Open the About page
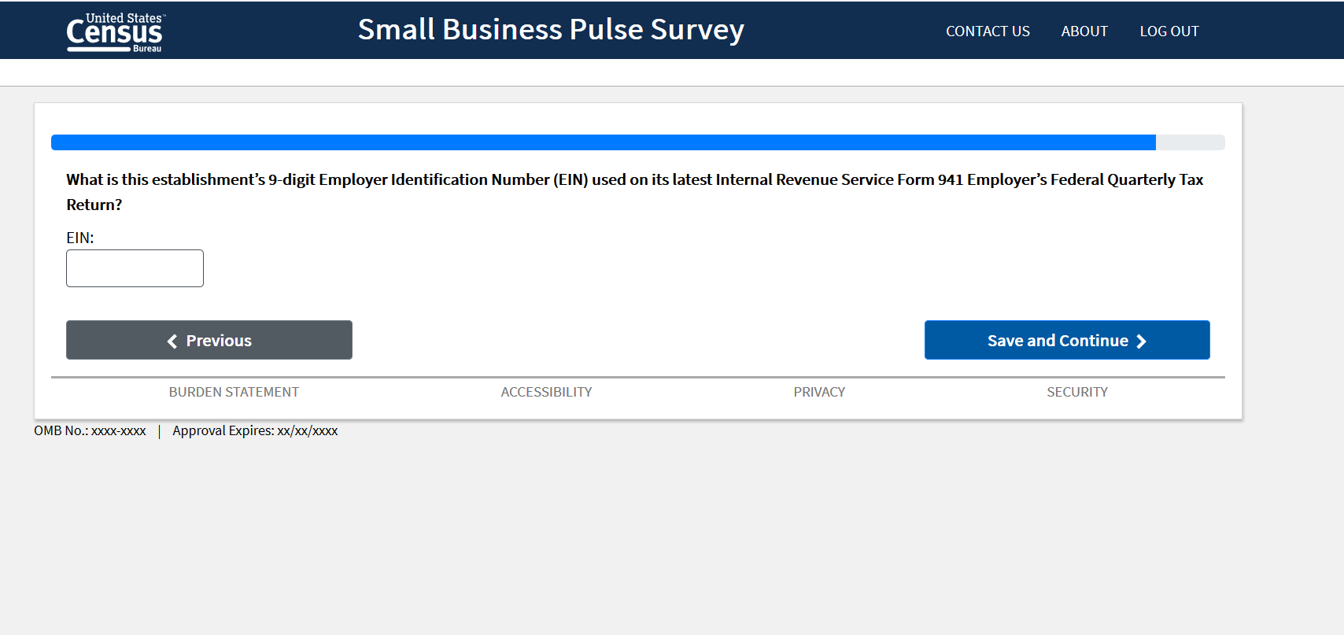This screenshot has width=1344, height=635. (x=1084, y=31)
